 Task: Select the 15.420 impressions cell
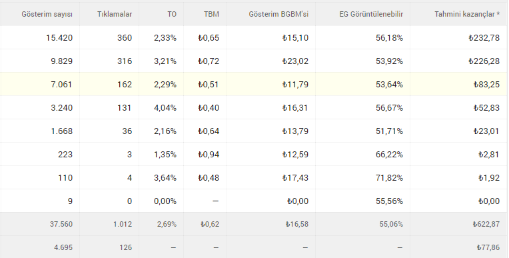coord(59,38)
